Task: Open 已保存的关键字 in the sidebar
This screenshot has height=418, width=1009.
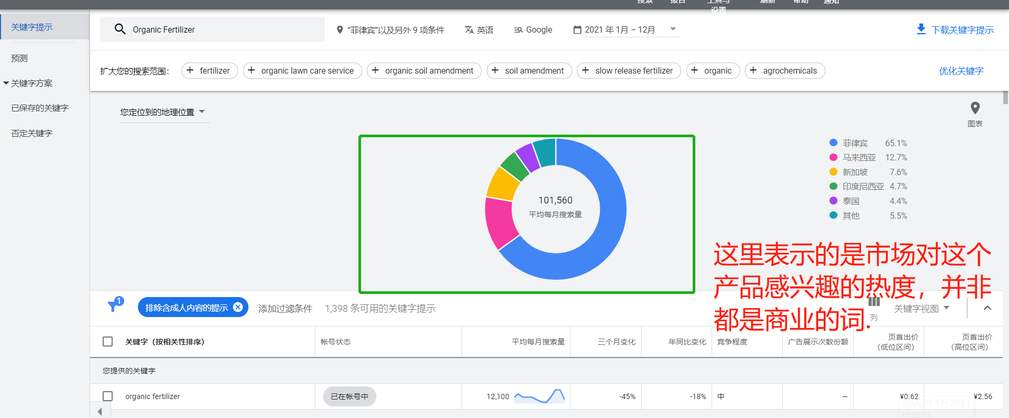Action: (40, 108)
